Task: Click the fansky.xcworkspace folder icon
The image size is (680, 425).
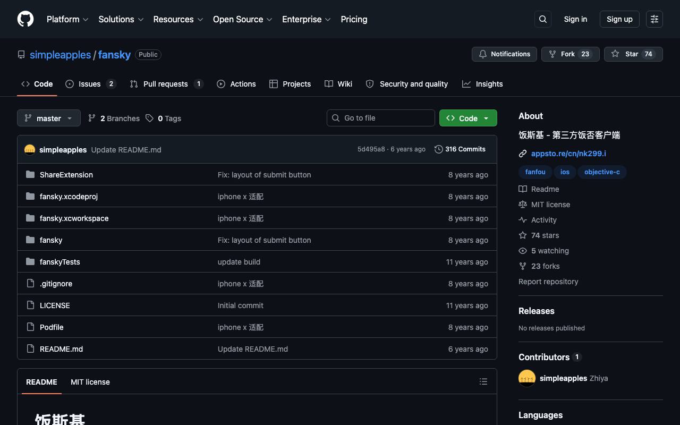Action: click(x=30, y=218)
